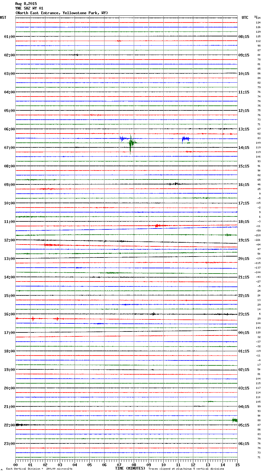Select the '21:00' MST time label

click(x=9, y=407)
